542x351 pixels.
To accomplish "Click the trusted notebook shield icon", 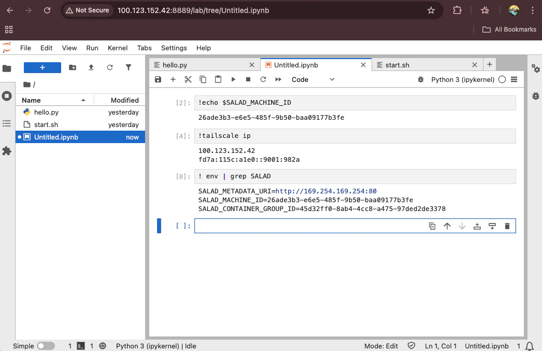I will pos(411,346).
